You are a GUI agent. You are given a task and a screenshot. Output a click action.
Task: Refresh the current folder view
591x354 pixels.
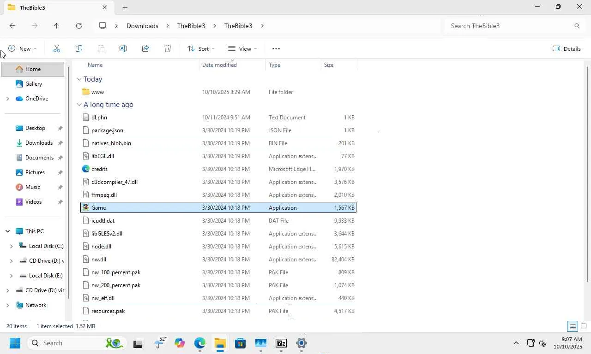pyautogui.click(x=79, y=26)
